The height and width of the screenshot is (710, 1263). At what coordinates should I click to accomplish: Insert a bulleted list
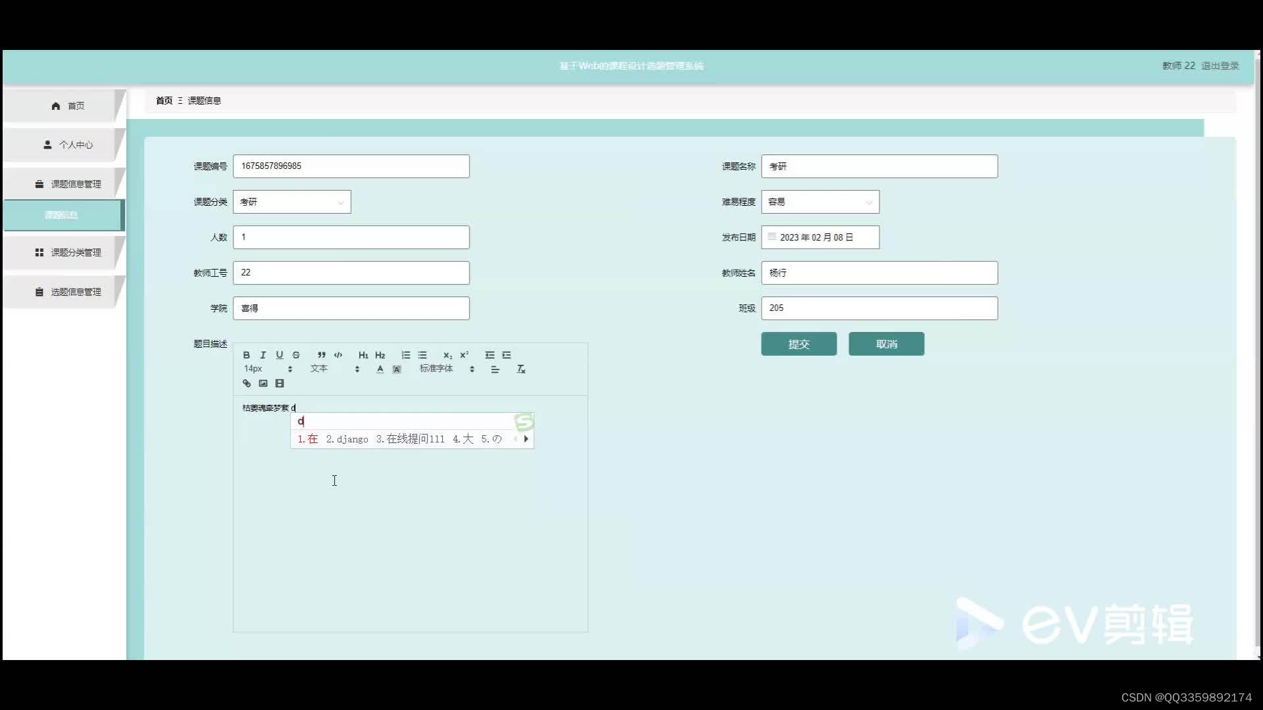(422, 355)
